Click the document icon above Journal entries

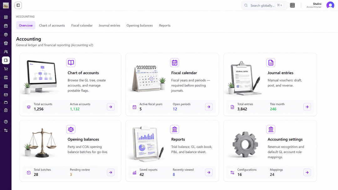point(271,62)
